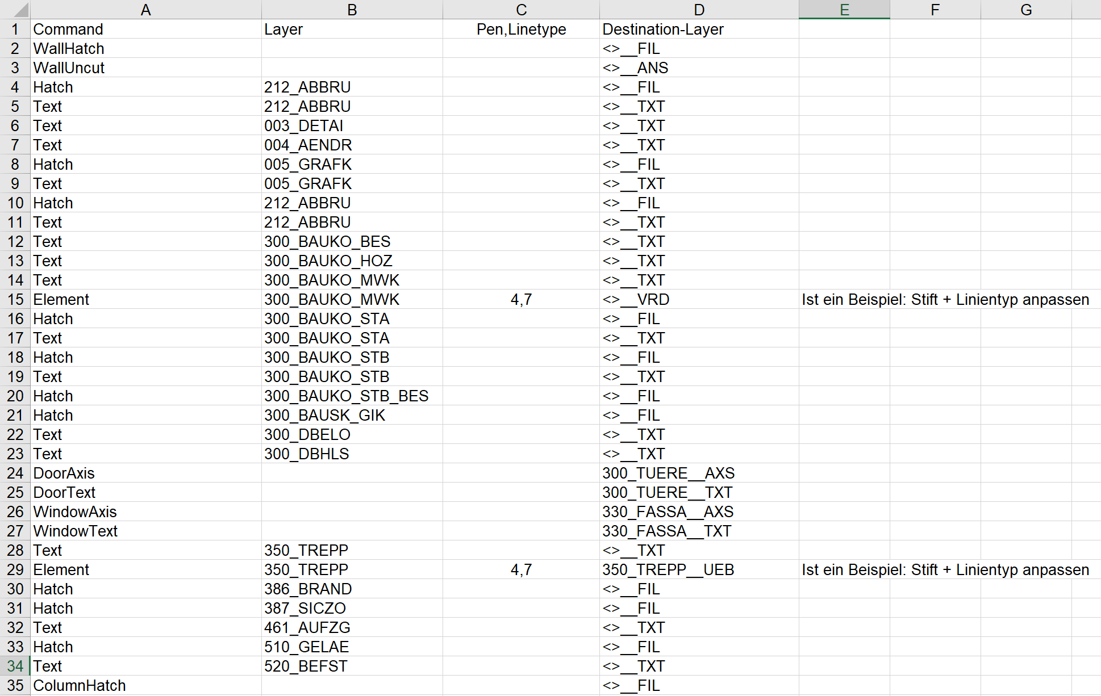This screenshot has height=696, width=1101.
Task: Select the cell with value 4,7 in row 15
Action: click(522, 299)
